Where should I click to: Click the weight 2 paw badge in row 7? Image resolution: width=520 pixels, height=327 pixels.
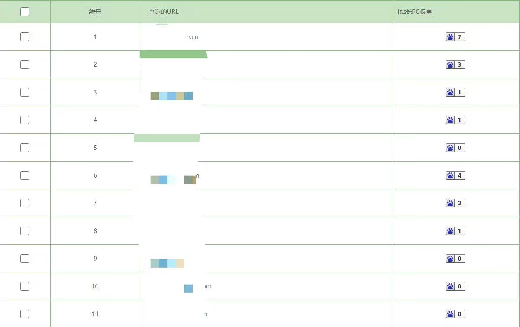[455, 203]
